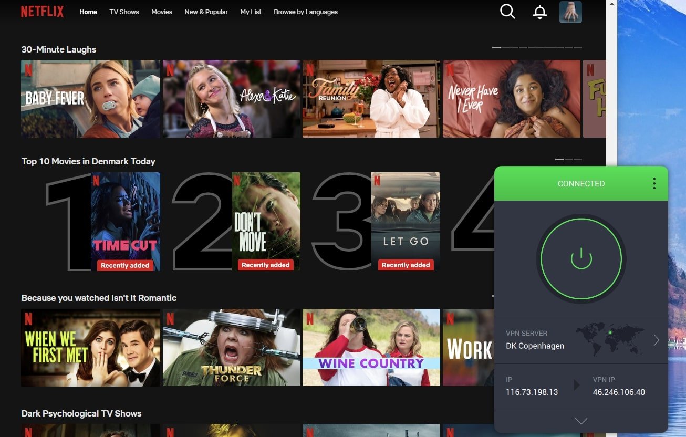Click the Netflix logo

(x=42, y=12)
